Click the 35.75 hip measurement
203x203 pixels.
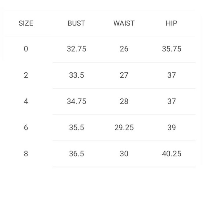click(x=171, y=49)
